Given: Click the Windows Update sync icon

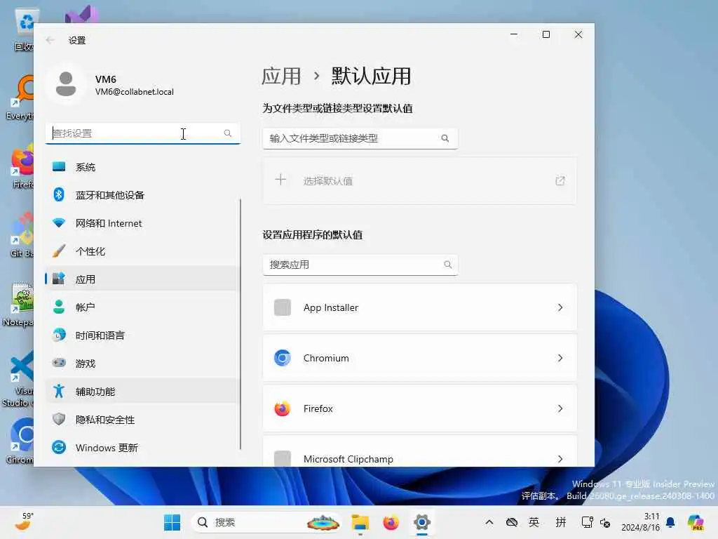Looking at the screenshot, I should [x=59, y=447].
